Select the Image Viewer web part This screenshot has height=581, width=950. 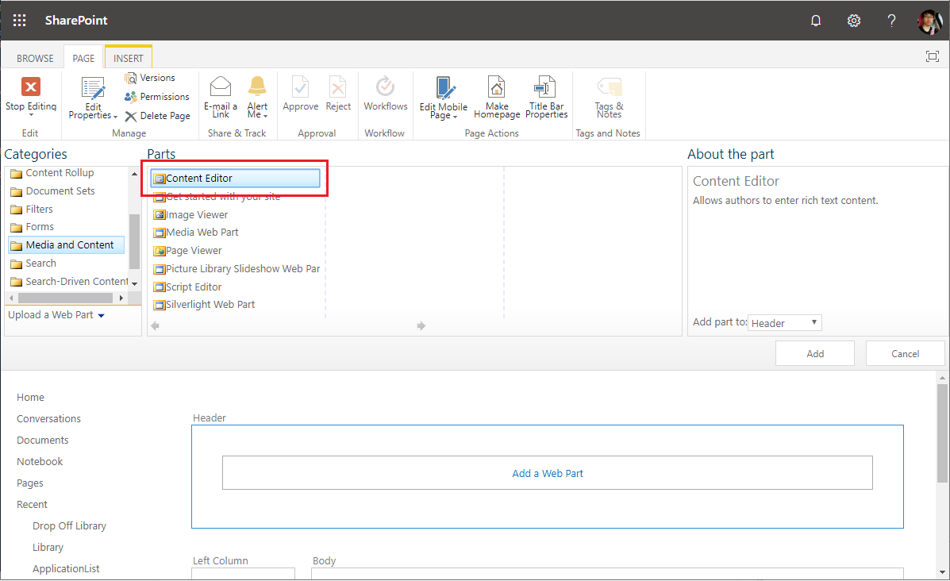(190, 214)
